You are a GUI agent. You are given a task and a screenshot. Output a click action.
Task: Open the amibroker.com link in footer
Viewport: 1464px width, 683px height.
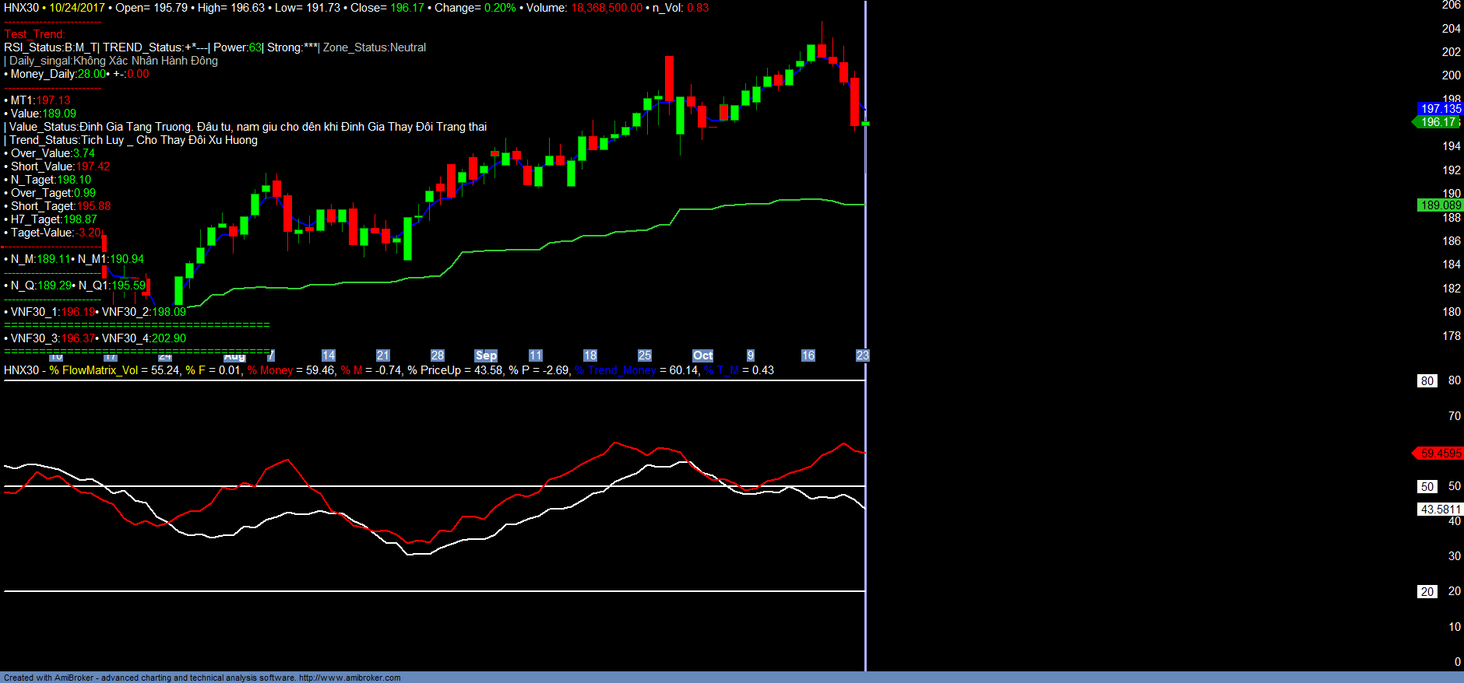click(350, 678)
